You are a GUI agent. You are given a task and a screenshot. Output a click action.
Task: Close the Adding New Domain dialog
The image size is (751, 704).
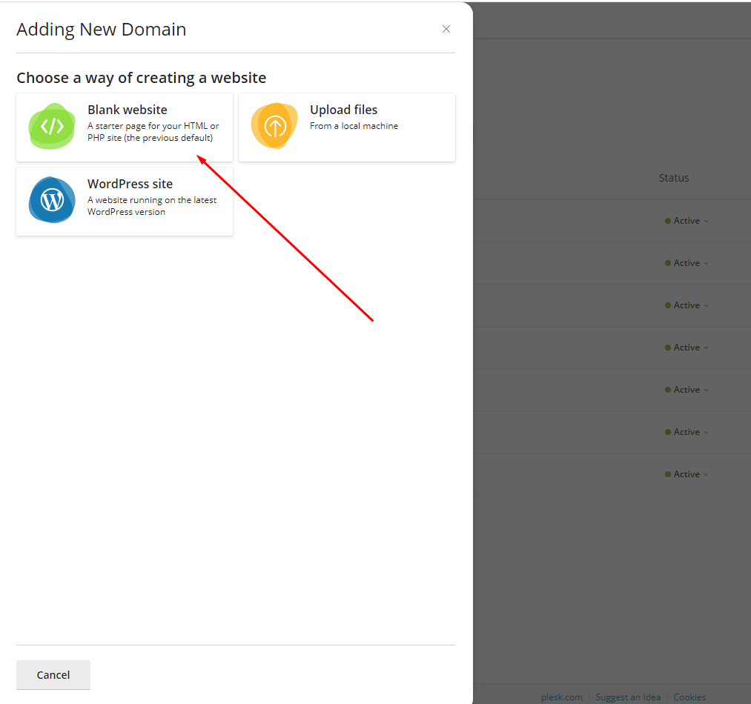[446, 29]
